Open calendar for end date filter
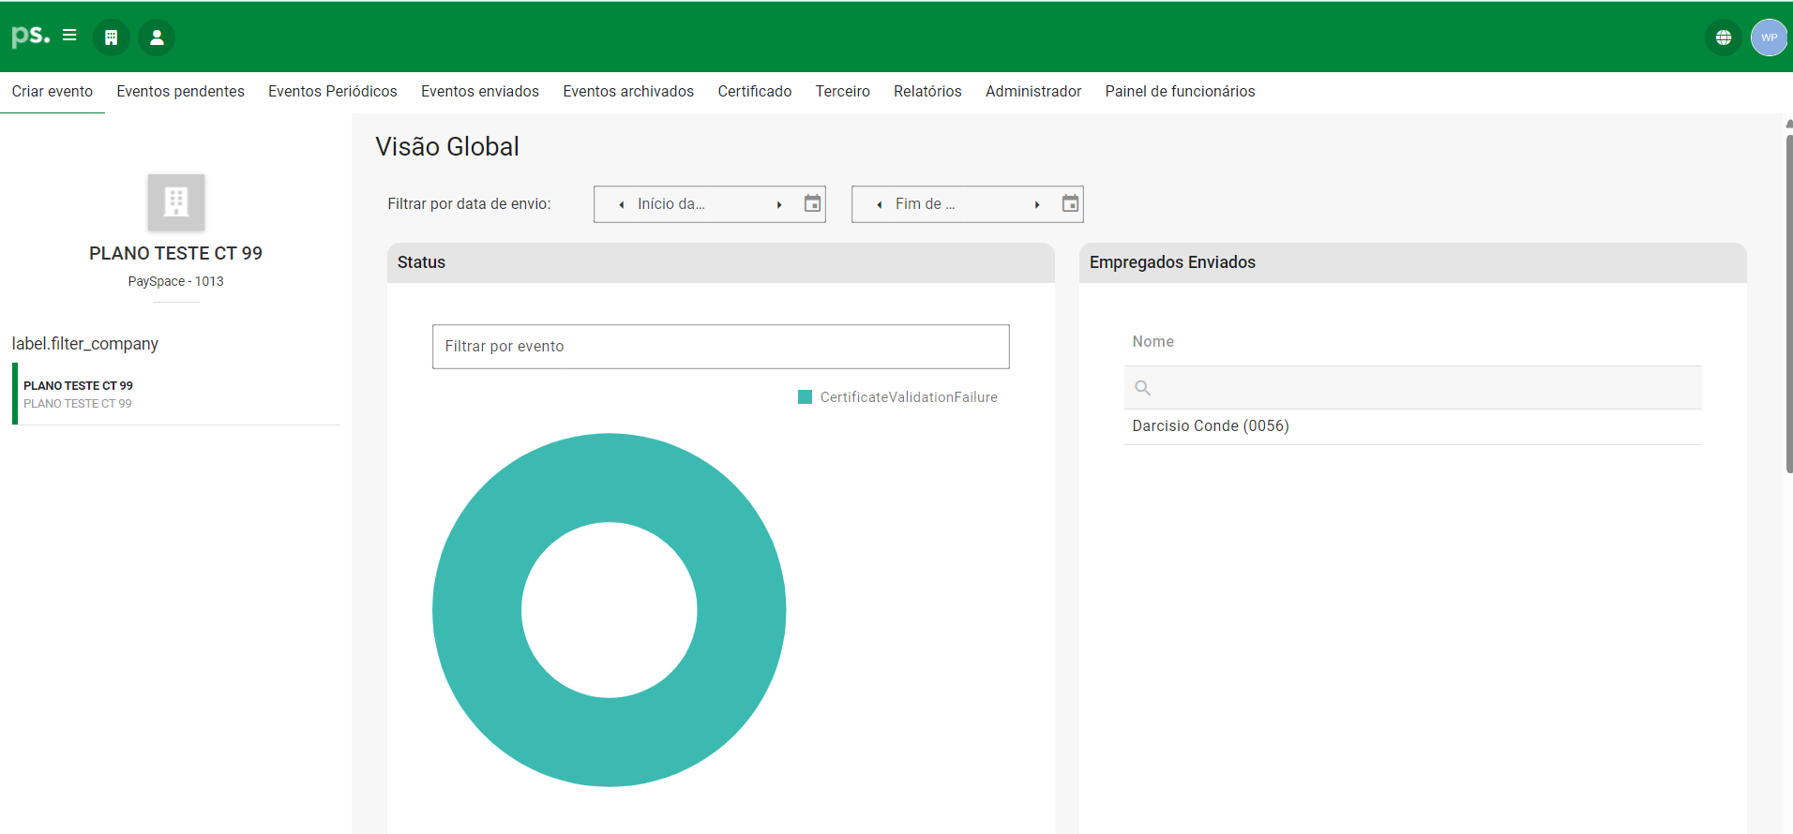The image size is (1793, 834). [x=1070, y=203]
